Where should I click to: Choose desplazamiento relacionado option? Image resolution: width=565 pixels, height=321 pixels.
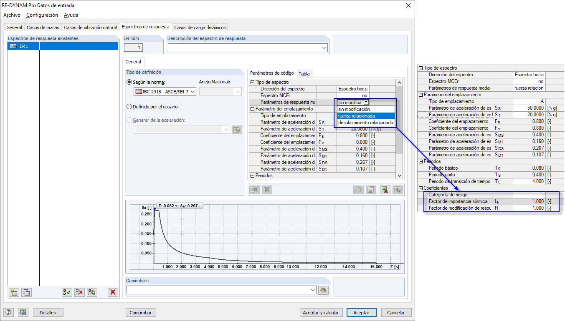pos(365,123)
